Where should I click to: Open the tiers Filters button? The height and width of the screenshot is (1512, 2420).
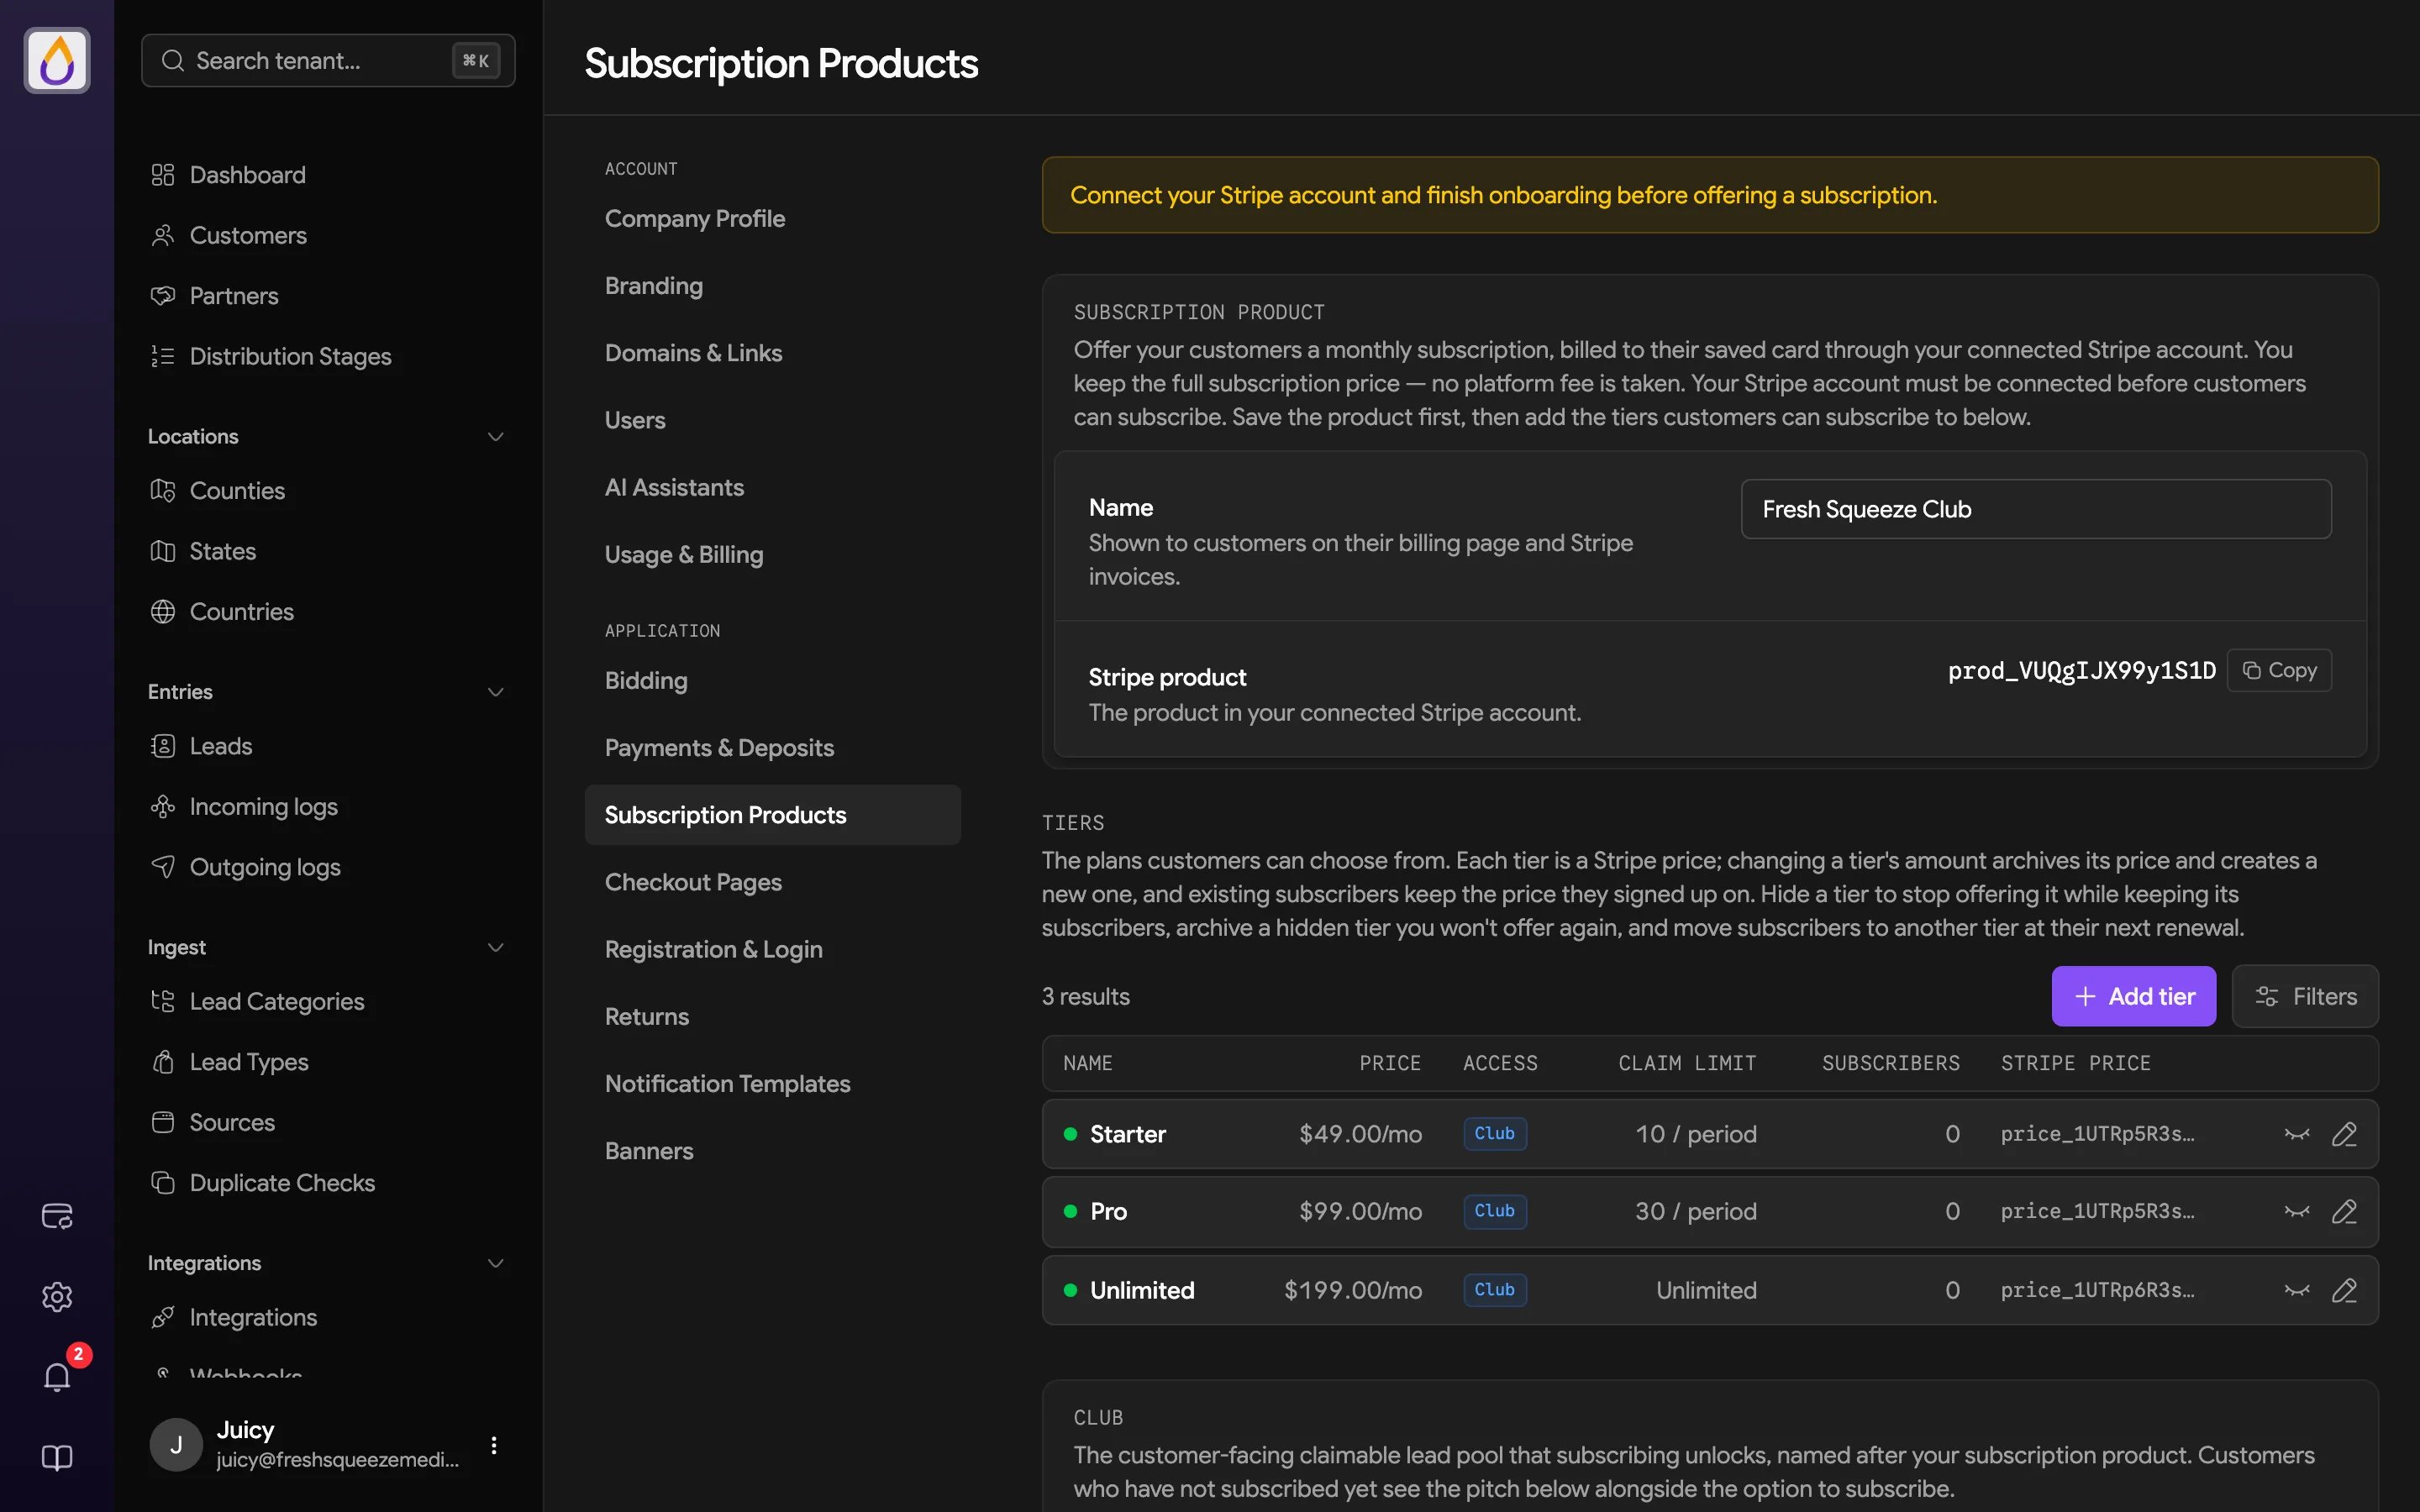2304,996
